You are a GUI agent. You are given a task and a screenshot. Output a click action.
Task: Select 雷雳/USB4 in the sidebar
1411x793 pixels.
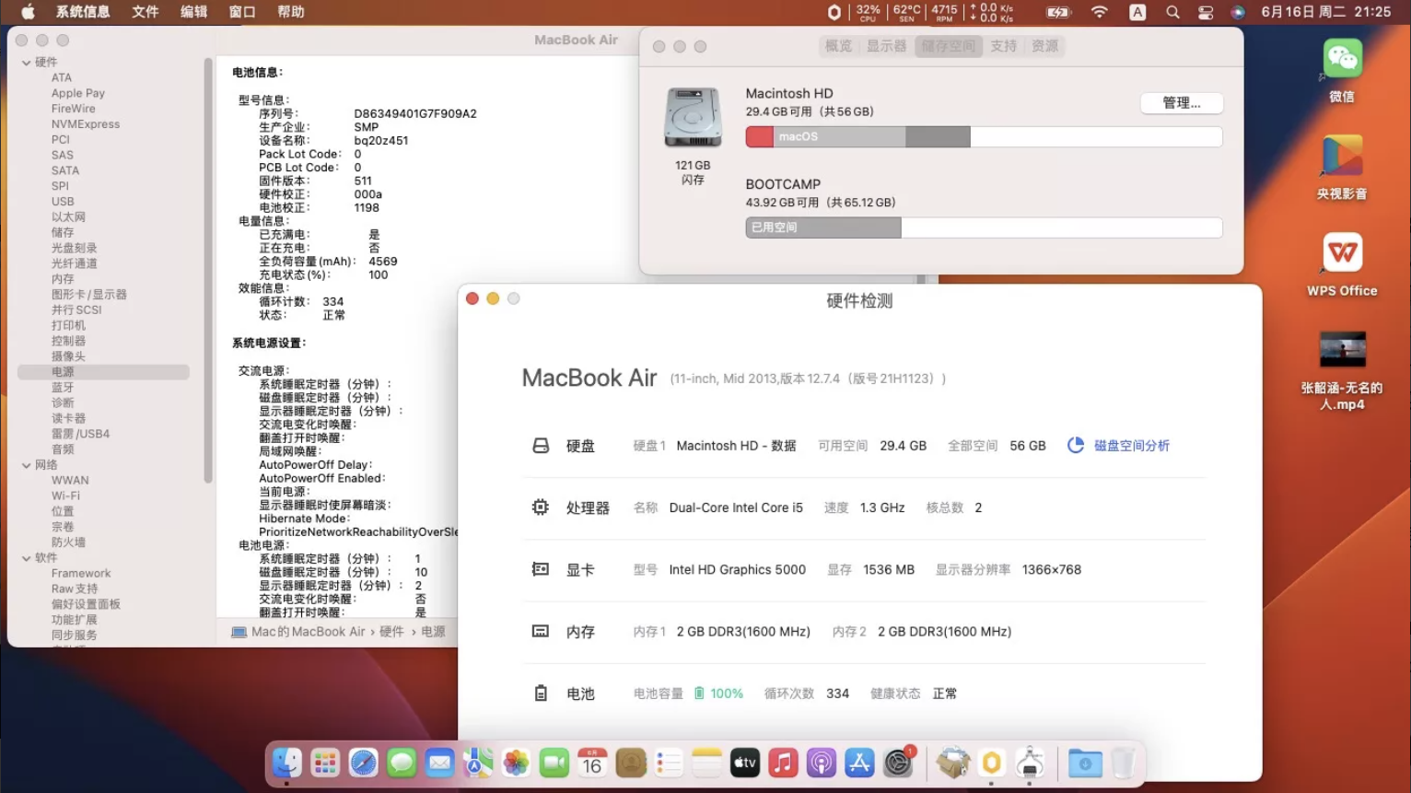80,434
